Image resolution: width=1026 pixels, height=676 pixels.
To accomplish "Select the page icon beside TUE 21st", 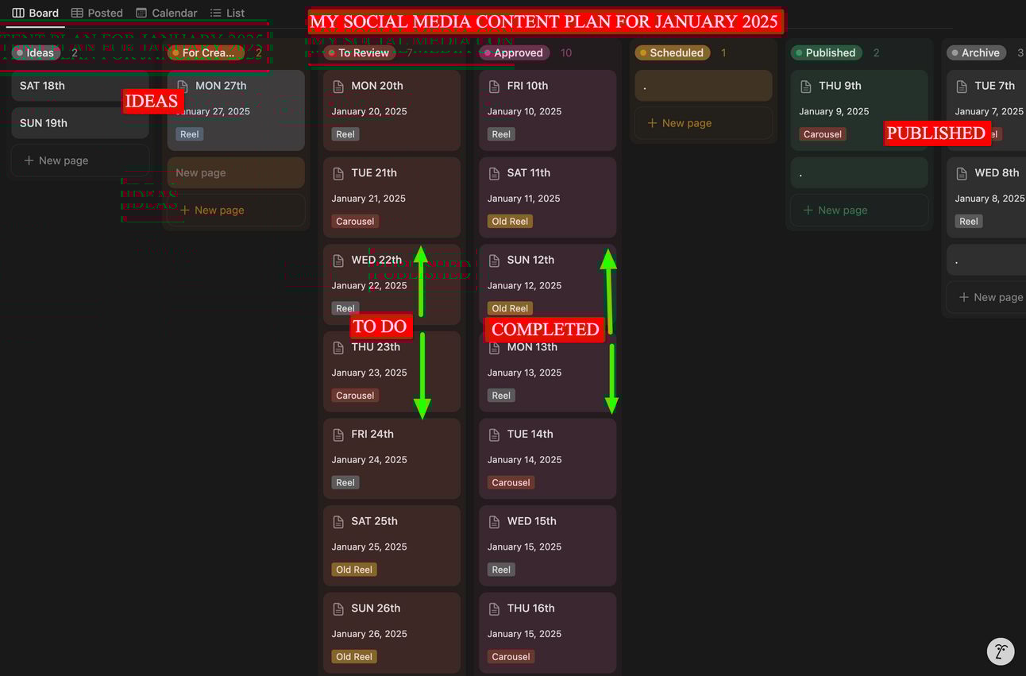I will (337, 173).
